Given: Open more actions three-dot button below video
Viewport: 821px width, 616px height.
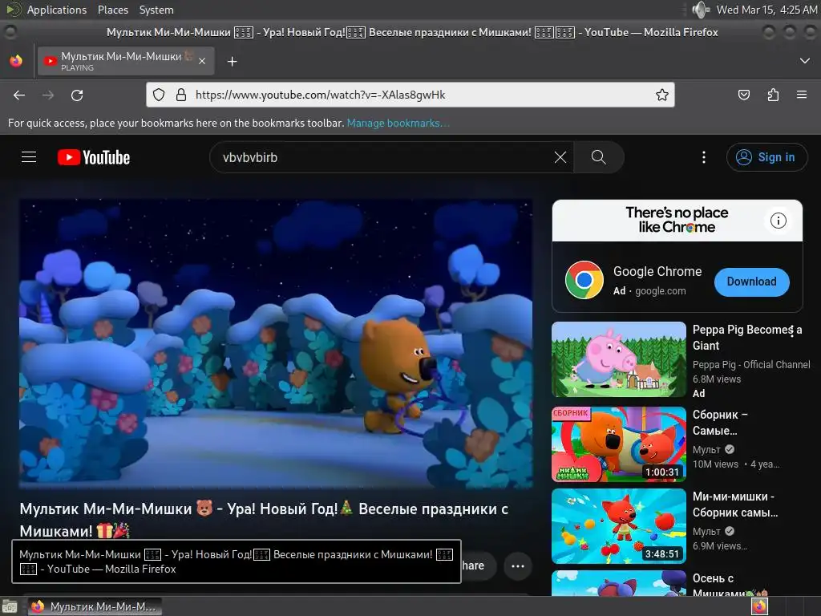Looking at the screenshot, I should tap(517, 565).
